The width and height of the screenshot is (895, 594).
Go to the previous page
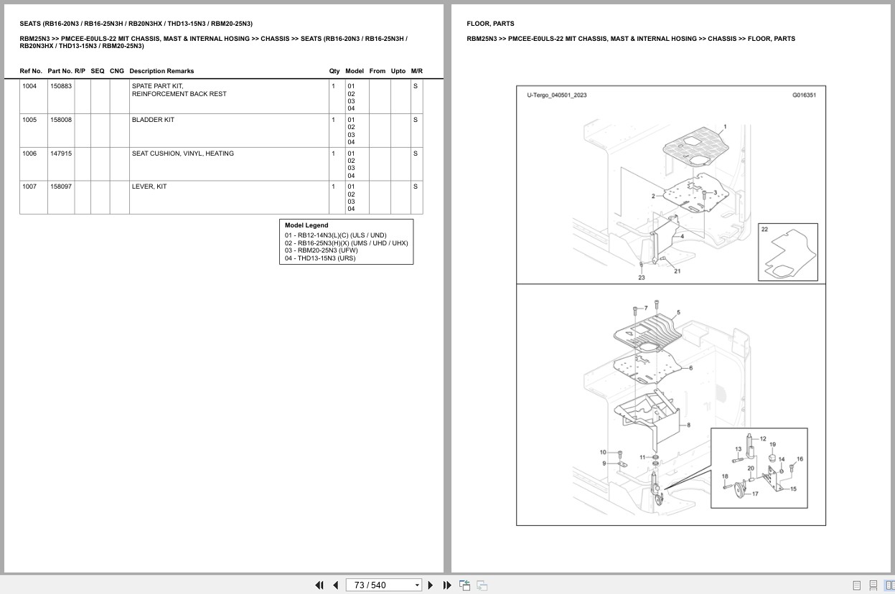[x=335, y=585]
